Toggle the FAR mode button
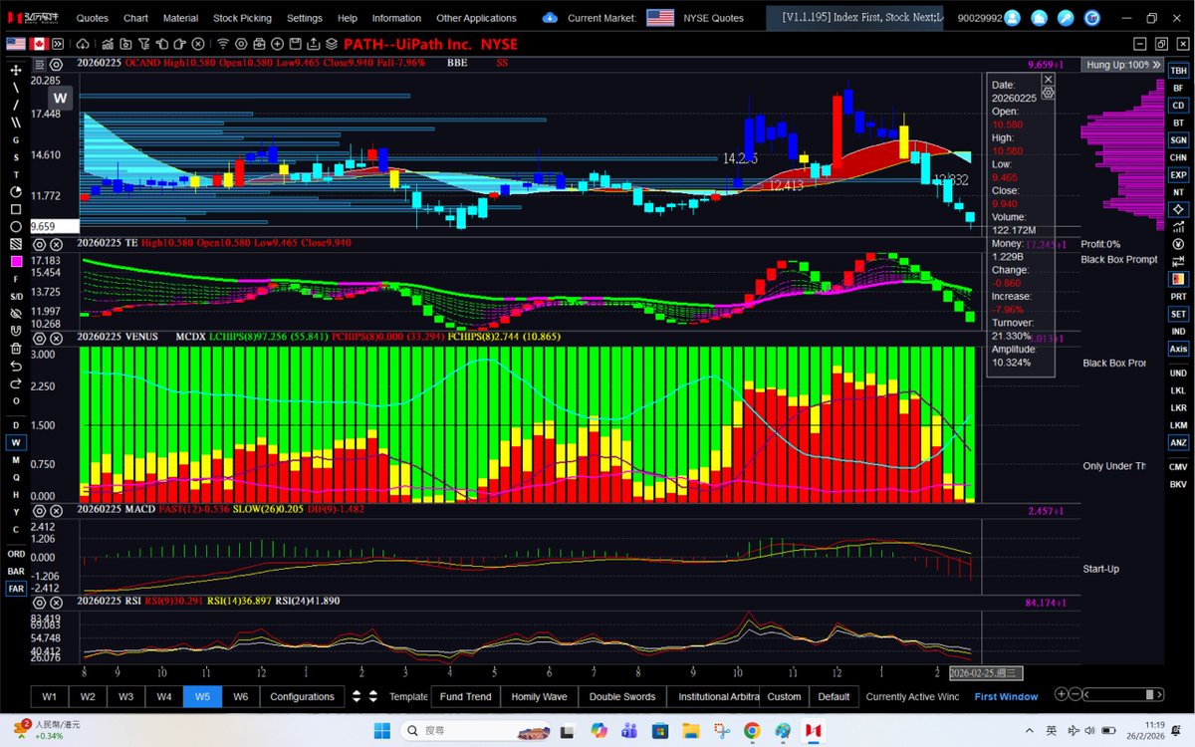Screen dimensions: 1195x747 pos(16,589)
